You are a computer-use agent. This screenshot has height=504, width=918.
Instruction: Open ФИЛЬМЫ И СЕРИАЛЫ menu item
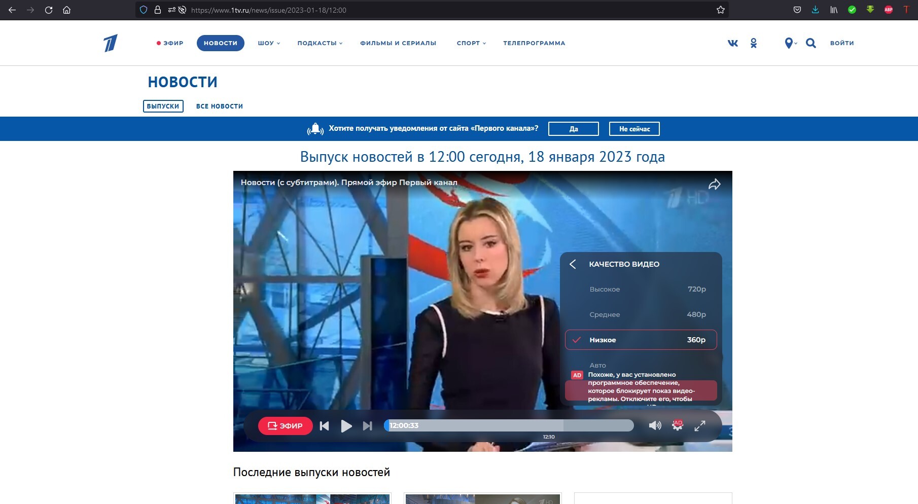[398, 43]
